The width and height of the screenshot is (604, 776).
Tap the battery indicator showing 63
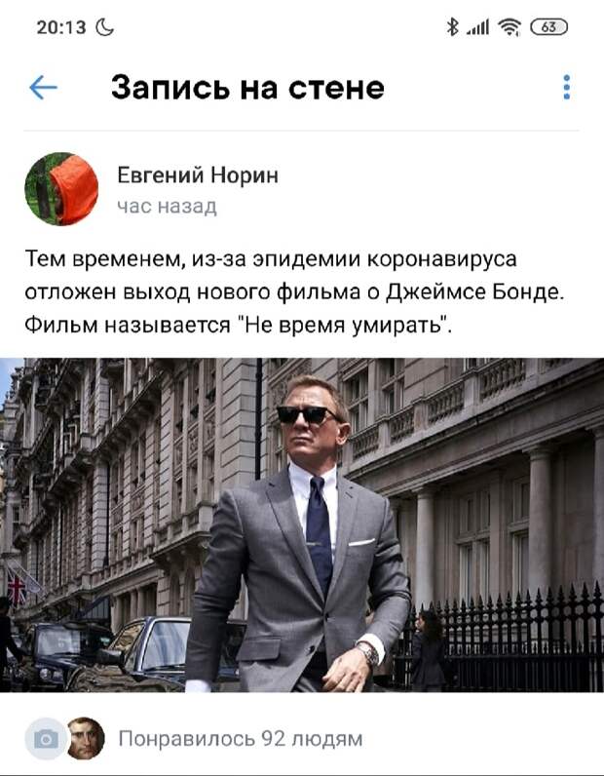coord(549,26)
